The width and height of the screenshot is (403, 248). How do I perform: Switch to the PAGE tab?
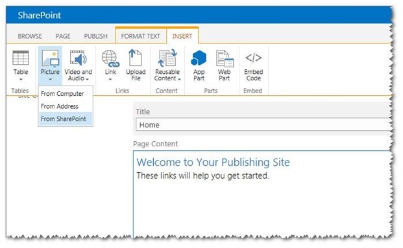(63, 36)
